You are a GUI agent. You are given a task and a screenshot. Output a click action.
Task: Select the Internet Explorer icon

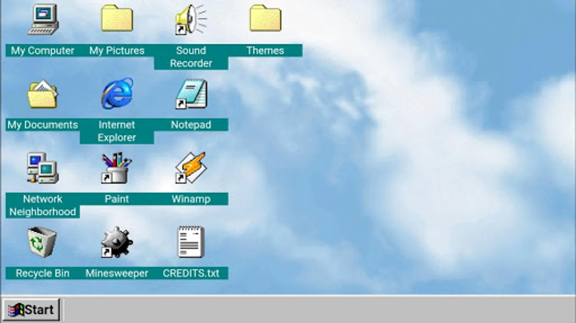pyautogui.click(x=117, y=94)
